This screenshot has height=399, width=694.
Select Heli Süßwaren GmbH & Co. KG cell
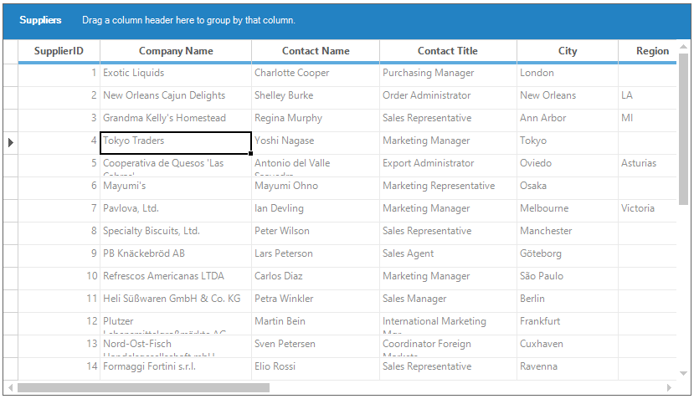pos(176,301)
